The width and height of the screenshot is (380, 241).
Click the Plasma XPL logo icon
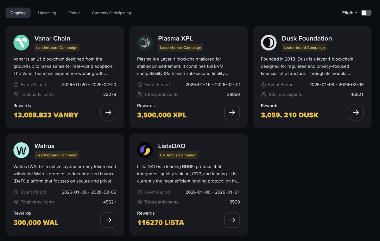145,42
